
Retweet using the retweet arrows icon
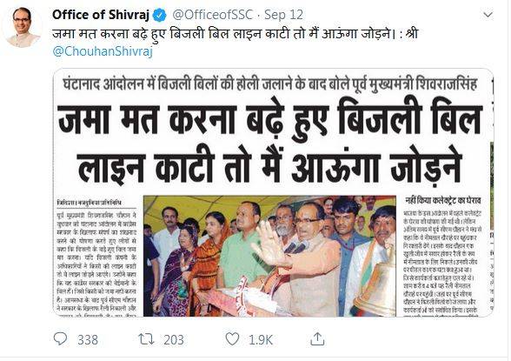click(146, 339)
